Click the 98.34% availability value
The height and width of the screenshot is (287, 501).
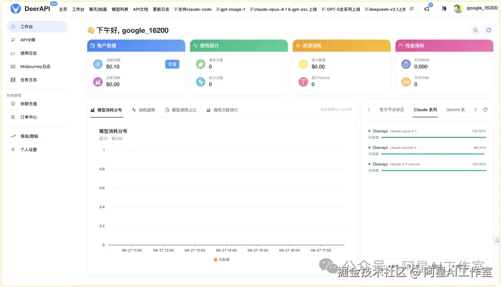click(480, 148)
